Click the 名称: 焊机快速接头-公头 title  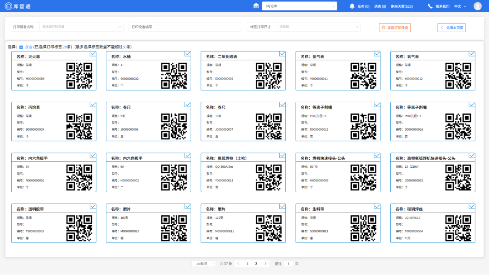[x=323, y=158]
